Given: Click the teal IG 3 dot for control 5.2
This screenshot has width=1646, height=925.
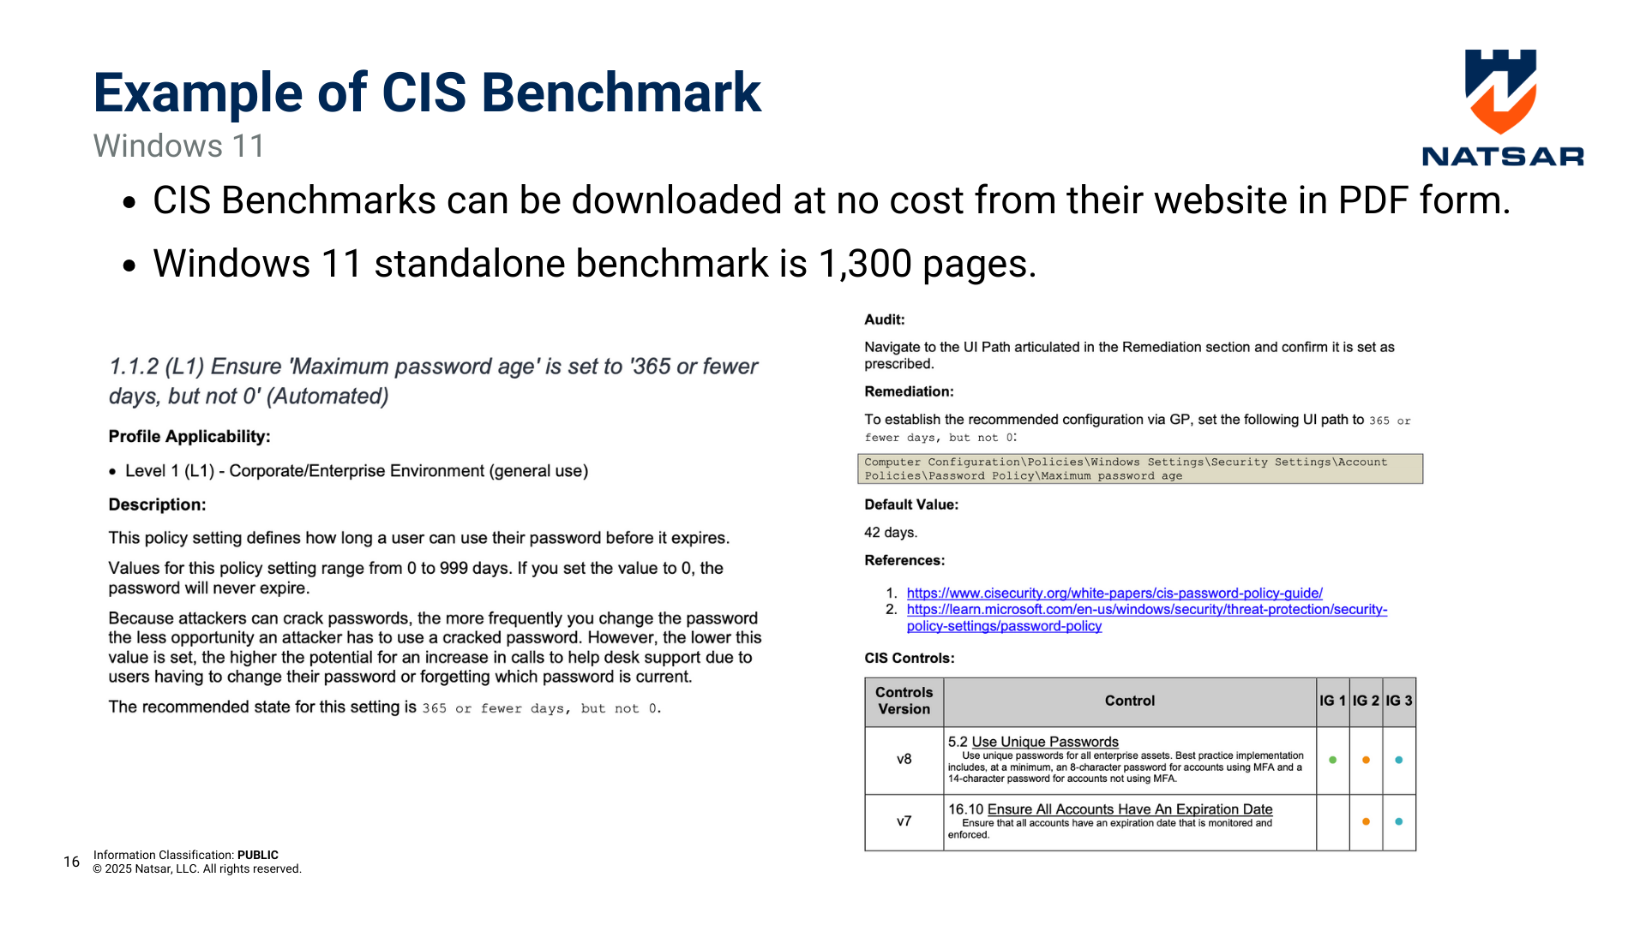Looking at the screenshot, I should tap(1399, 759).
